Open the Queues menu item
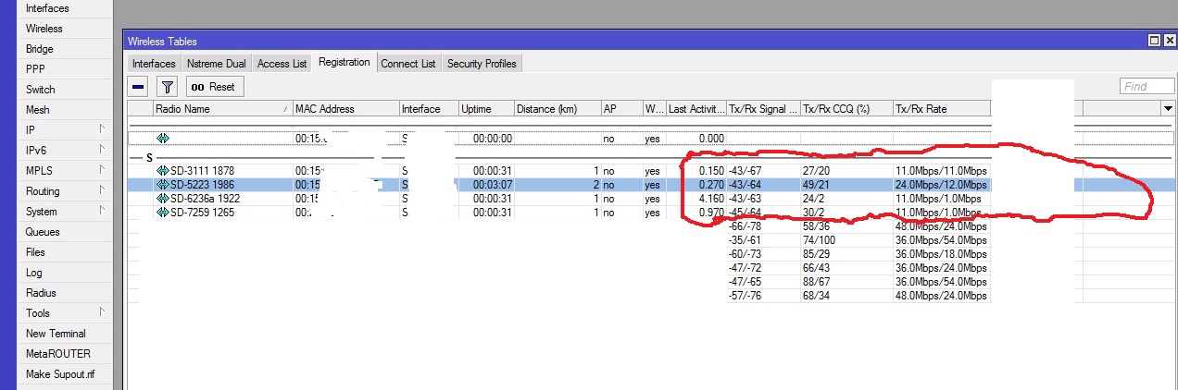Screen dimensions: 1178x390 click(x=43, y=232)
